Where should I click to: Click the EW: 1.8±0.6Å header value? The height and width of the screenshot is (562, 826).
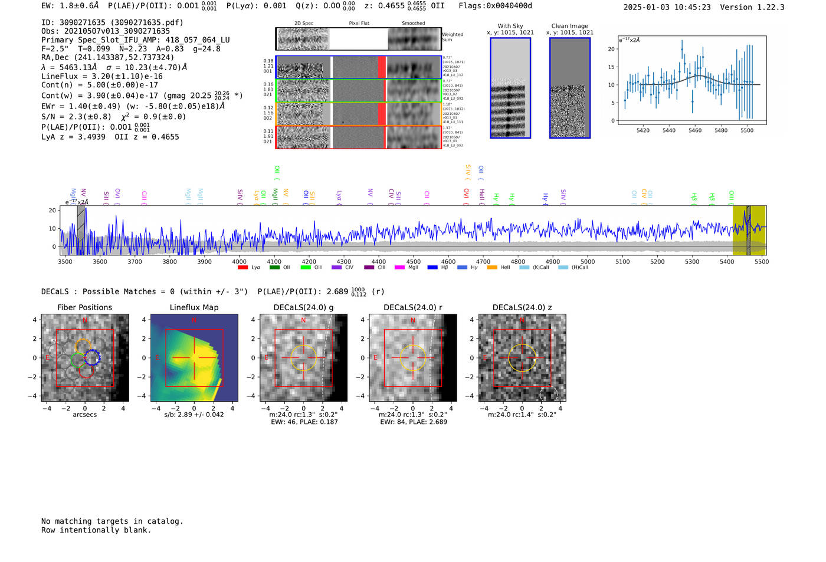point(70,6)
